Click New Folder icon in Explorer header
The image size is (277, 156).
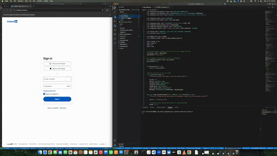134,10
